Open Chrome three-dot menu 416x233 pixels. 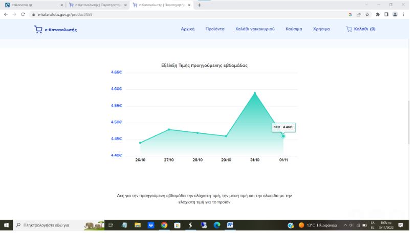[x=410, y=14]
